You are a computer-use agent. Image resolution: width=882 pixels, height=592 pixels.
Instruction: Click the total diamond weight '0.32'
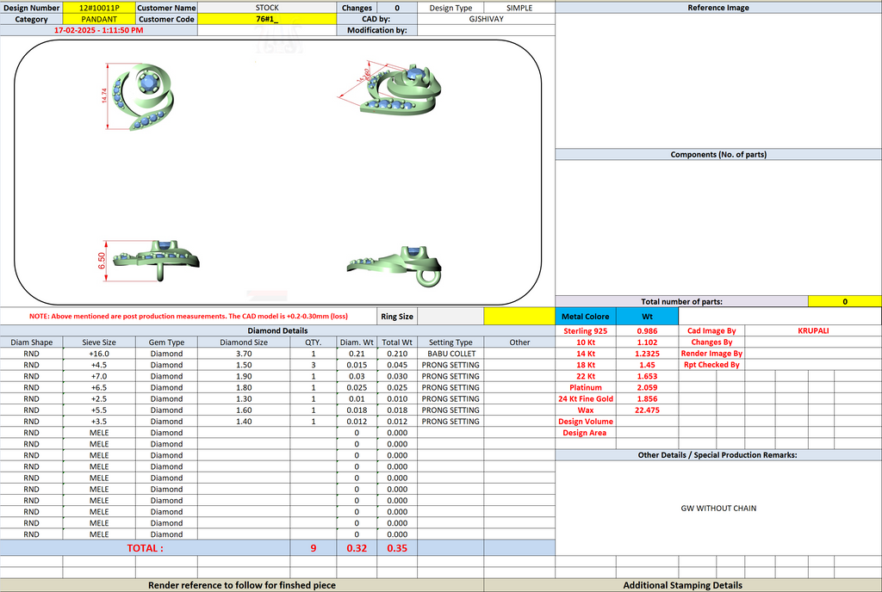(357, 548)
